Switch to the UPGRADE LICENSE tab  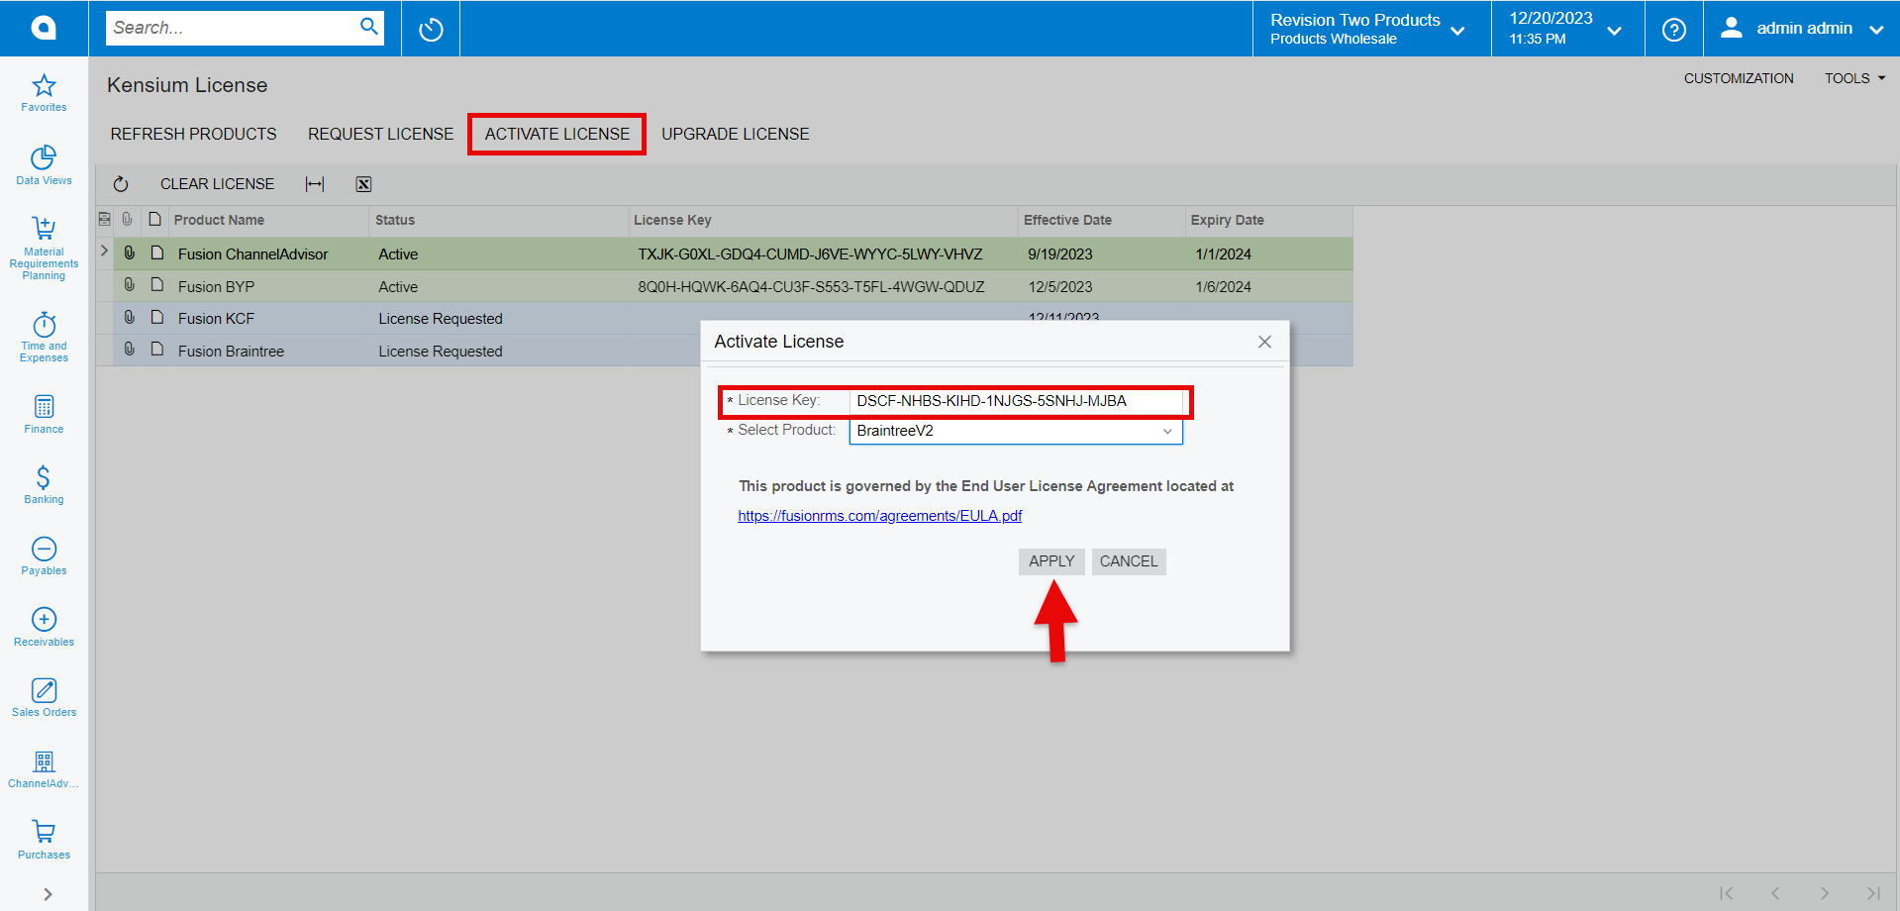coord(735,134)
